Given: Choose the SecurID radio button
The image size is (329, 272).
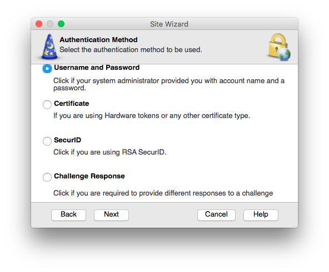Looking at the screenshot, I should point(47,141).
